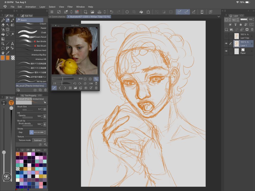Click the Fill command bar icon

(141, 12)
